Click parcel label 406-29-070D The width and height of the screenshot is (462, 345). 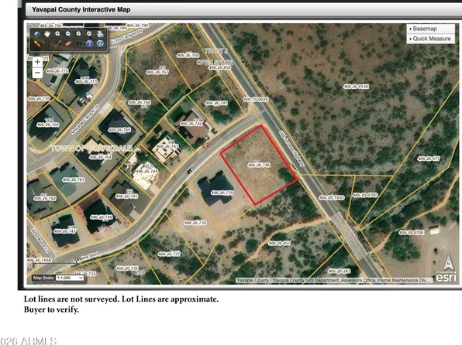pyautogui.click(x=365, y=195)
